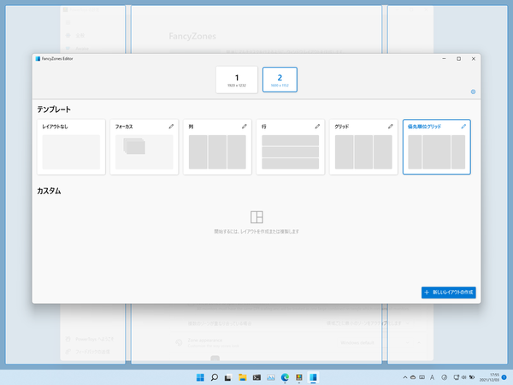Edit the 列 template with pencil icon

[244, 127]
